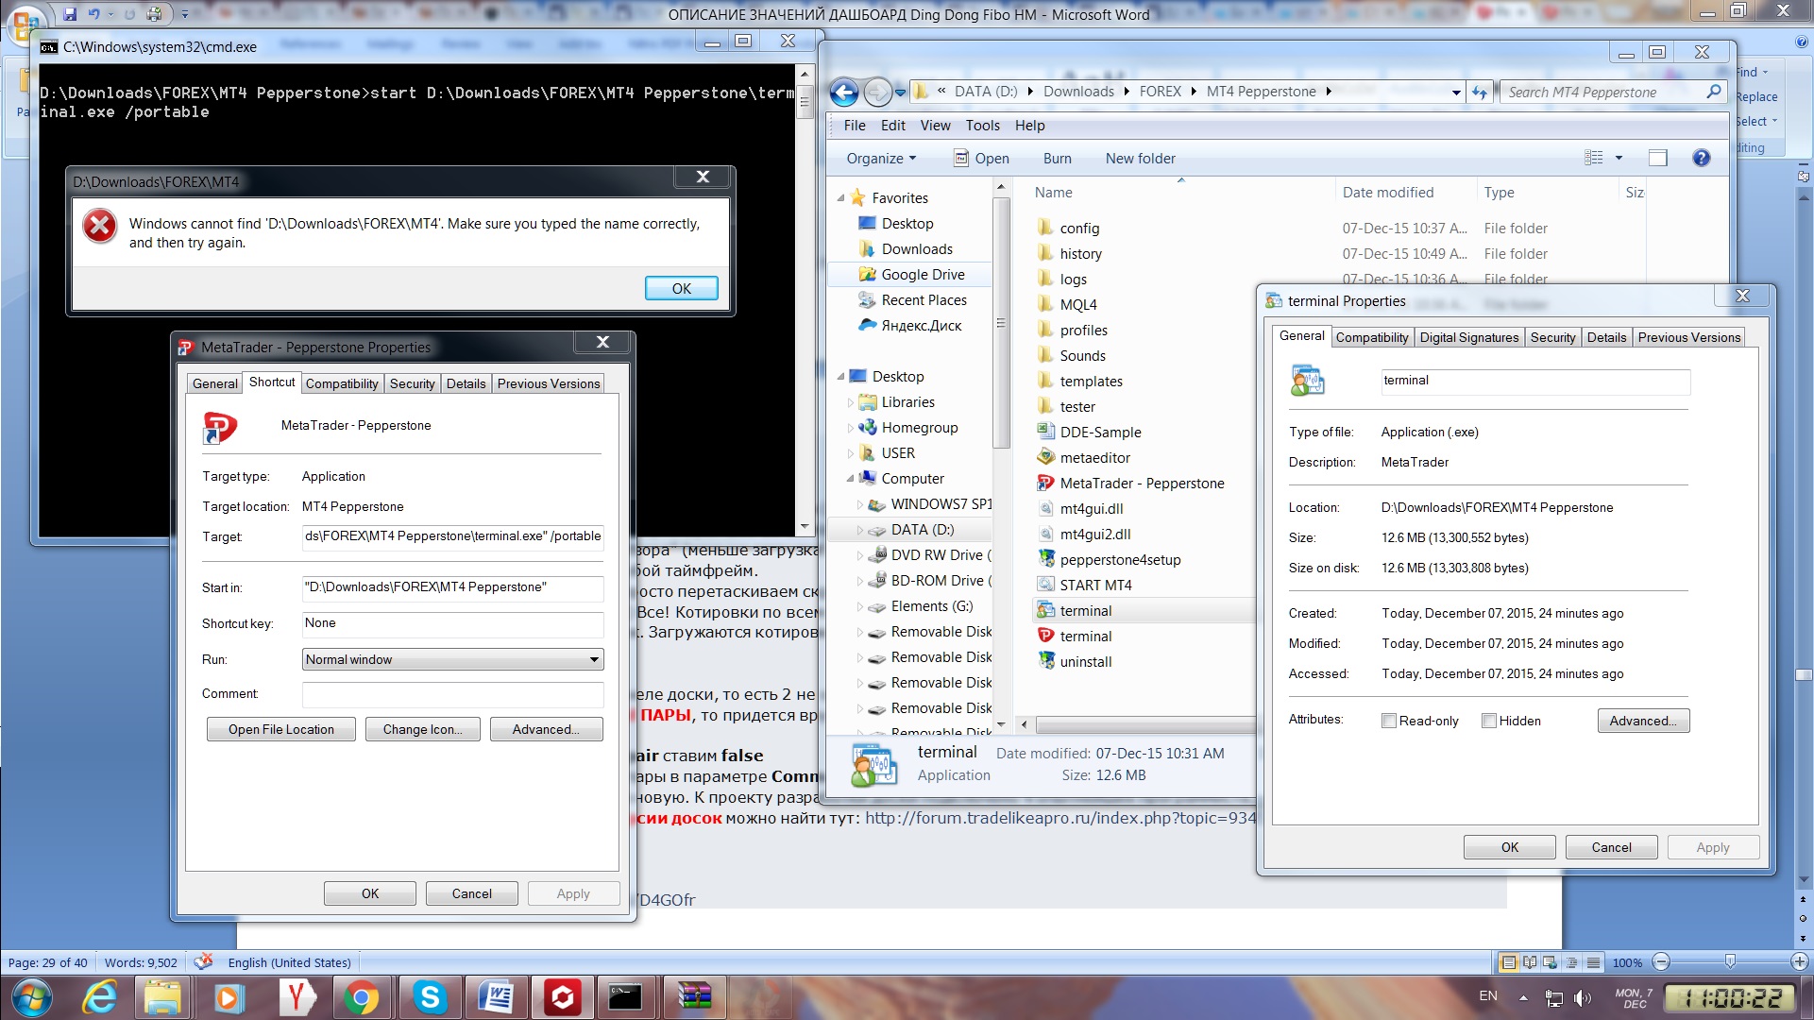Select the uninstall file icon
Screen dimensions: 1814x1020
pos(1045,661)
